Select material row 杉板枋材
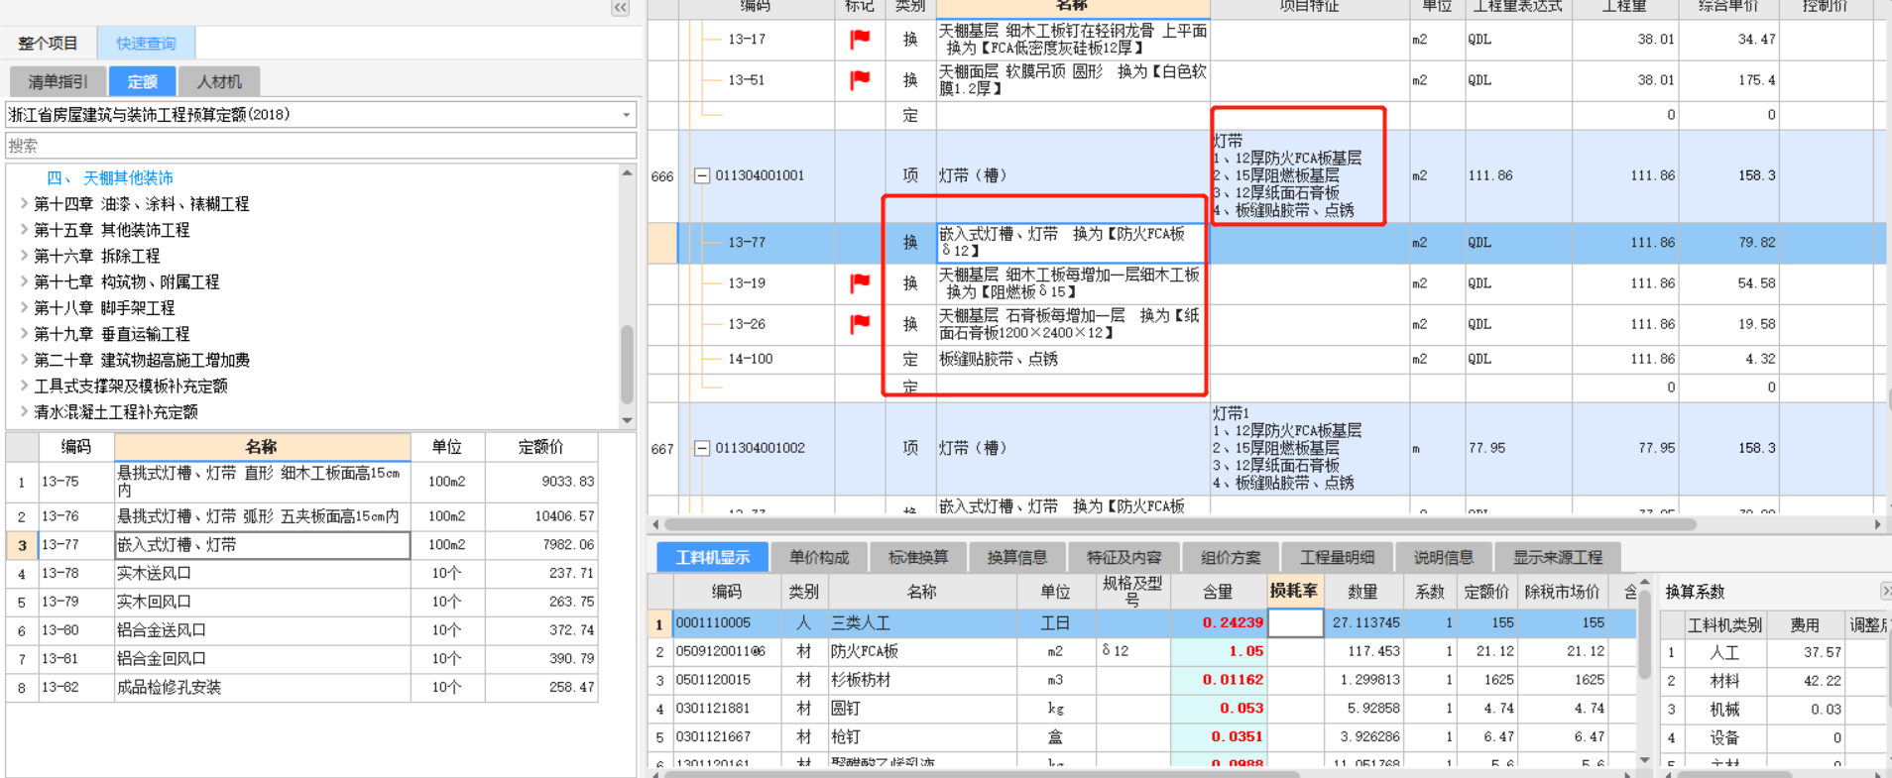This screenshot has height=778, width=1892. [x=1140, y=680]
